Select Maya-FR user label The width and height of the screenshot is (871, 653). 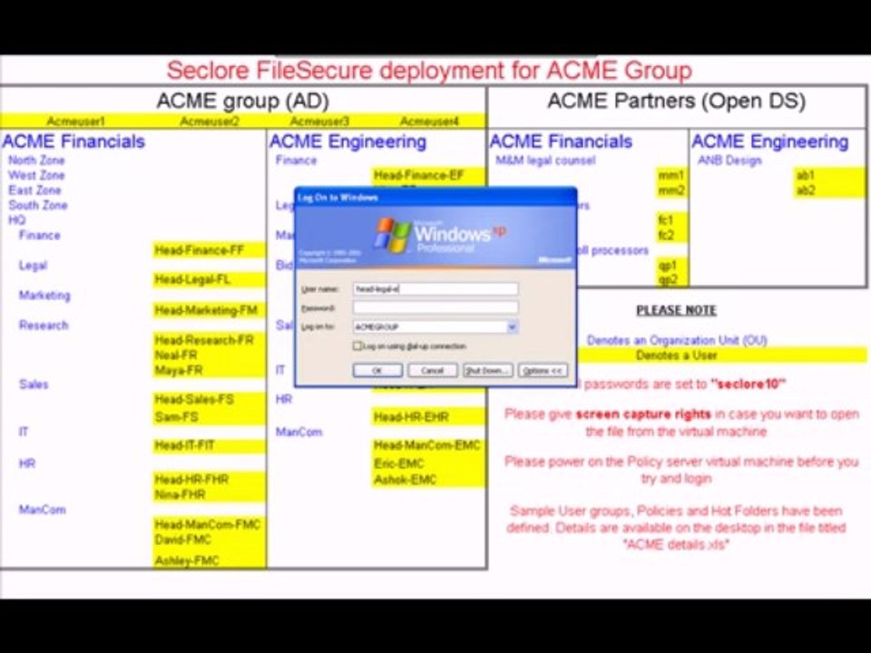pyautogui.click(x=179, y=370)
